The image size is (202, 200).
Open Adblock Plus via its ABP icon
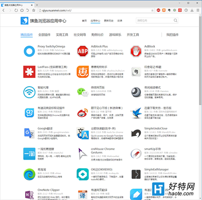83,51
